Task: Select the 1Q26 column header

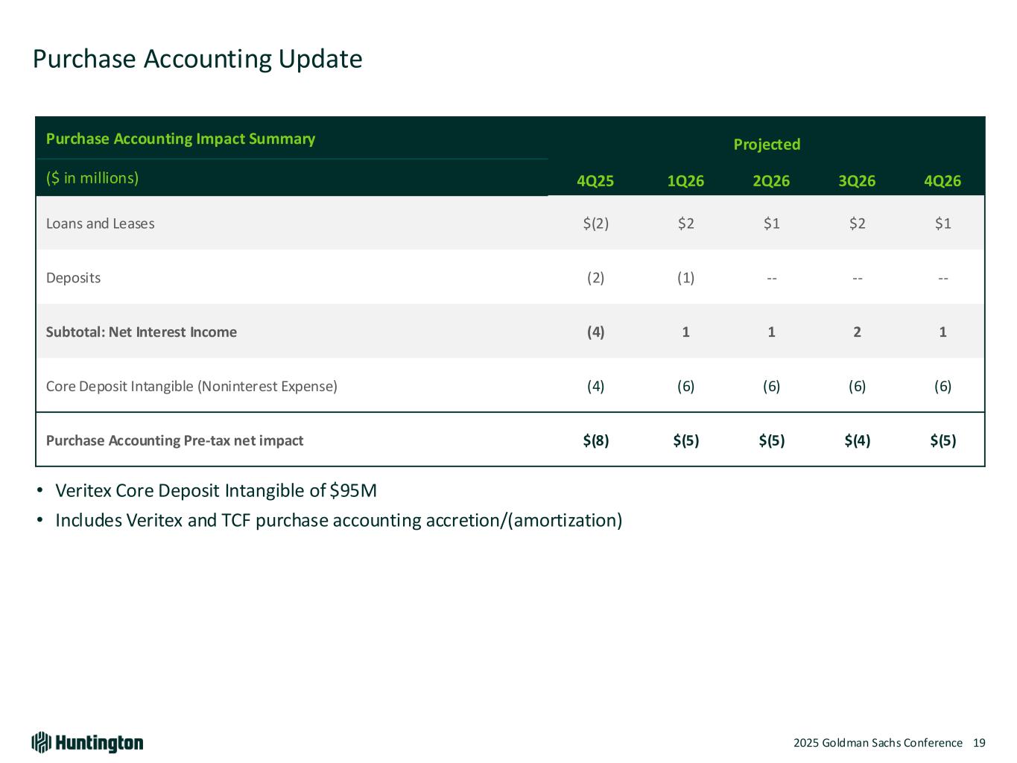Action: coord(685,181)
